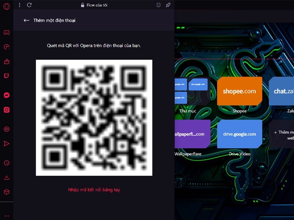
Task: Click the Opera GX logo icon
Action: 7,6
